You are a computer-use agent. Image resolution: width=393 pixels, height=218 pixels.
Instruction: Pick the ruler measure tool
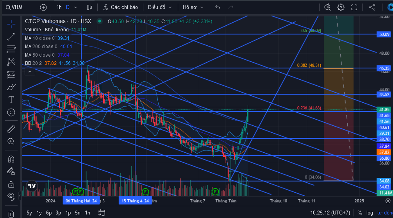(x=11, y=129)
